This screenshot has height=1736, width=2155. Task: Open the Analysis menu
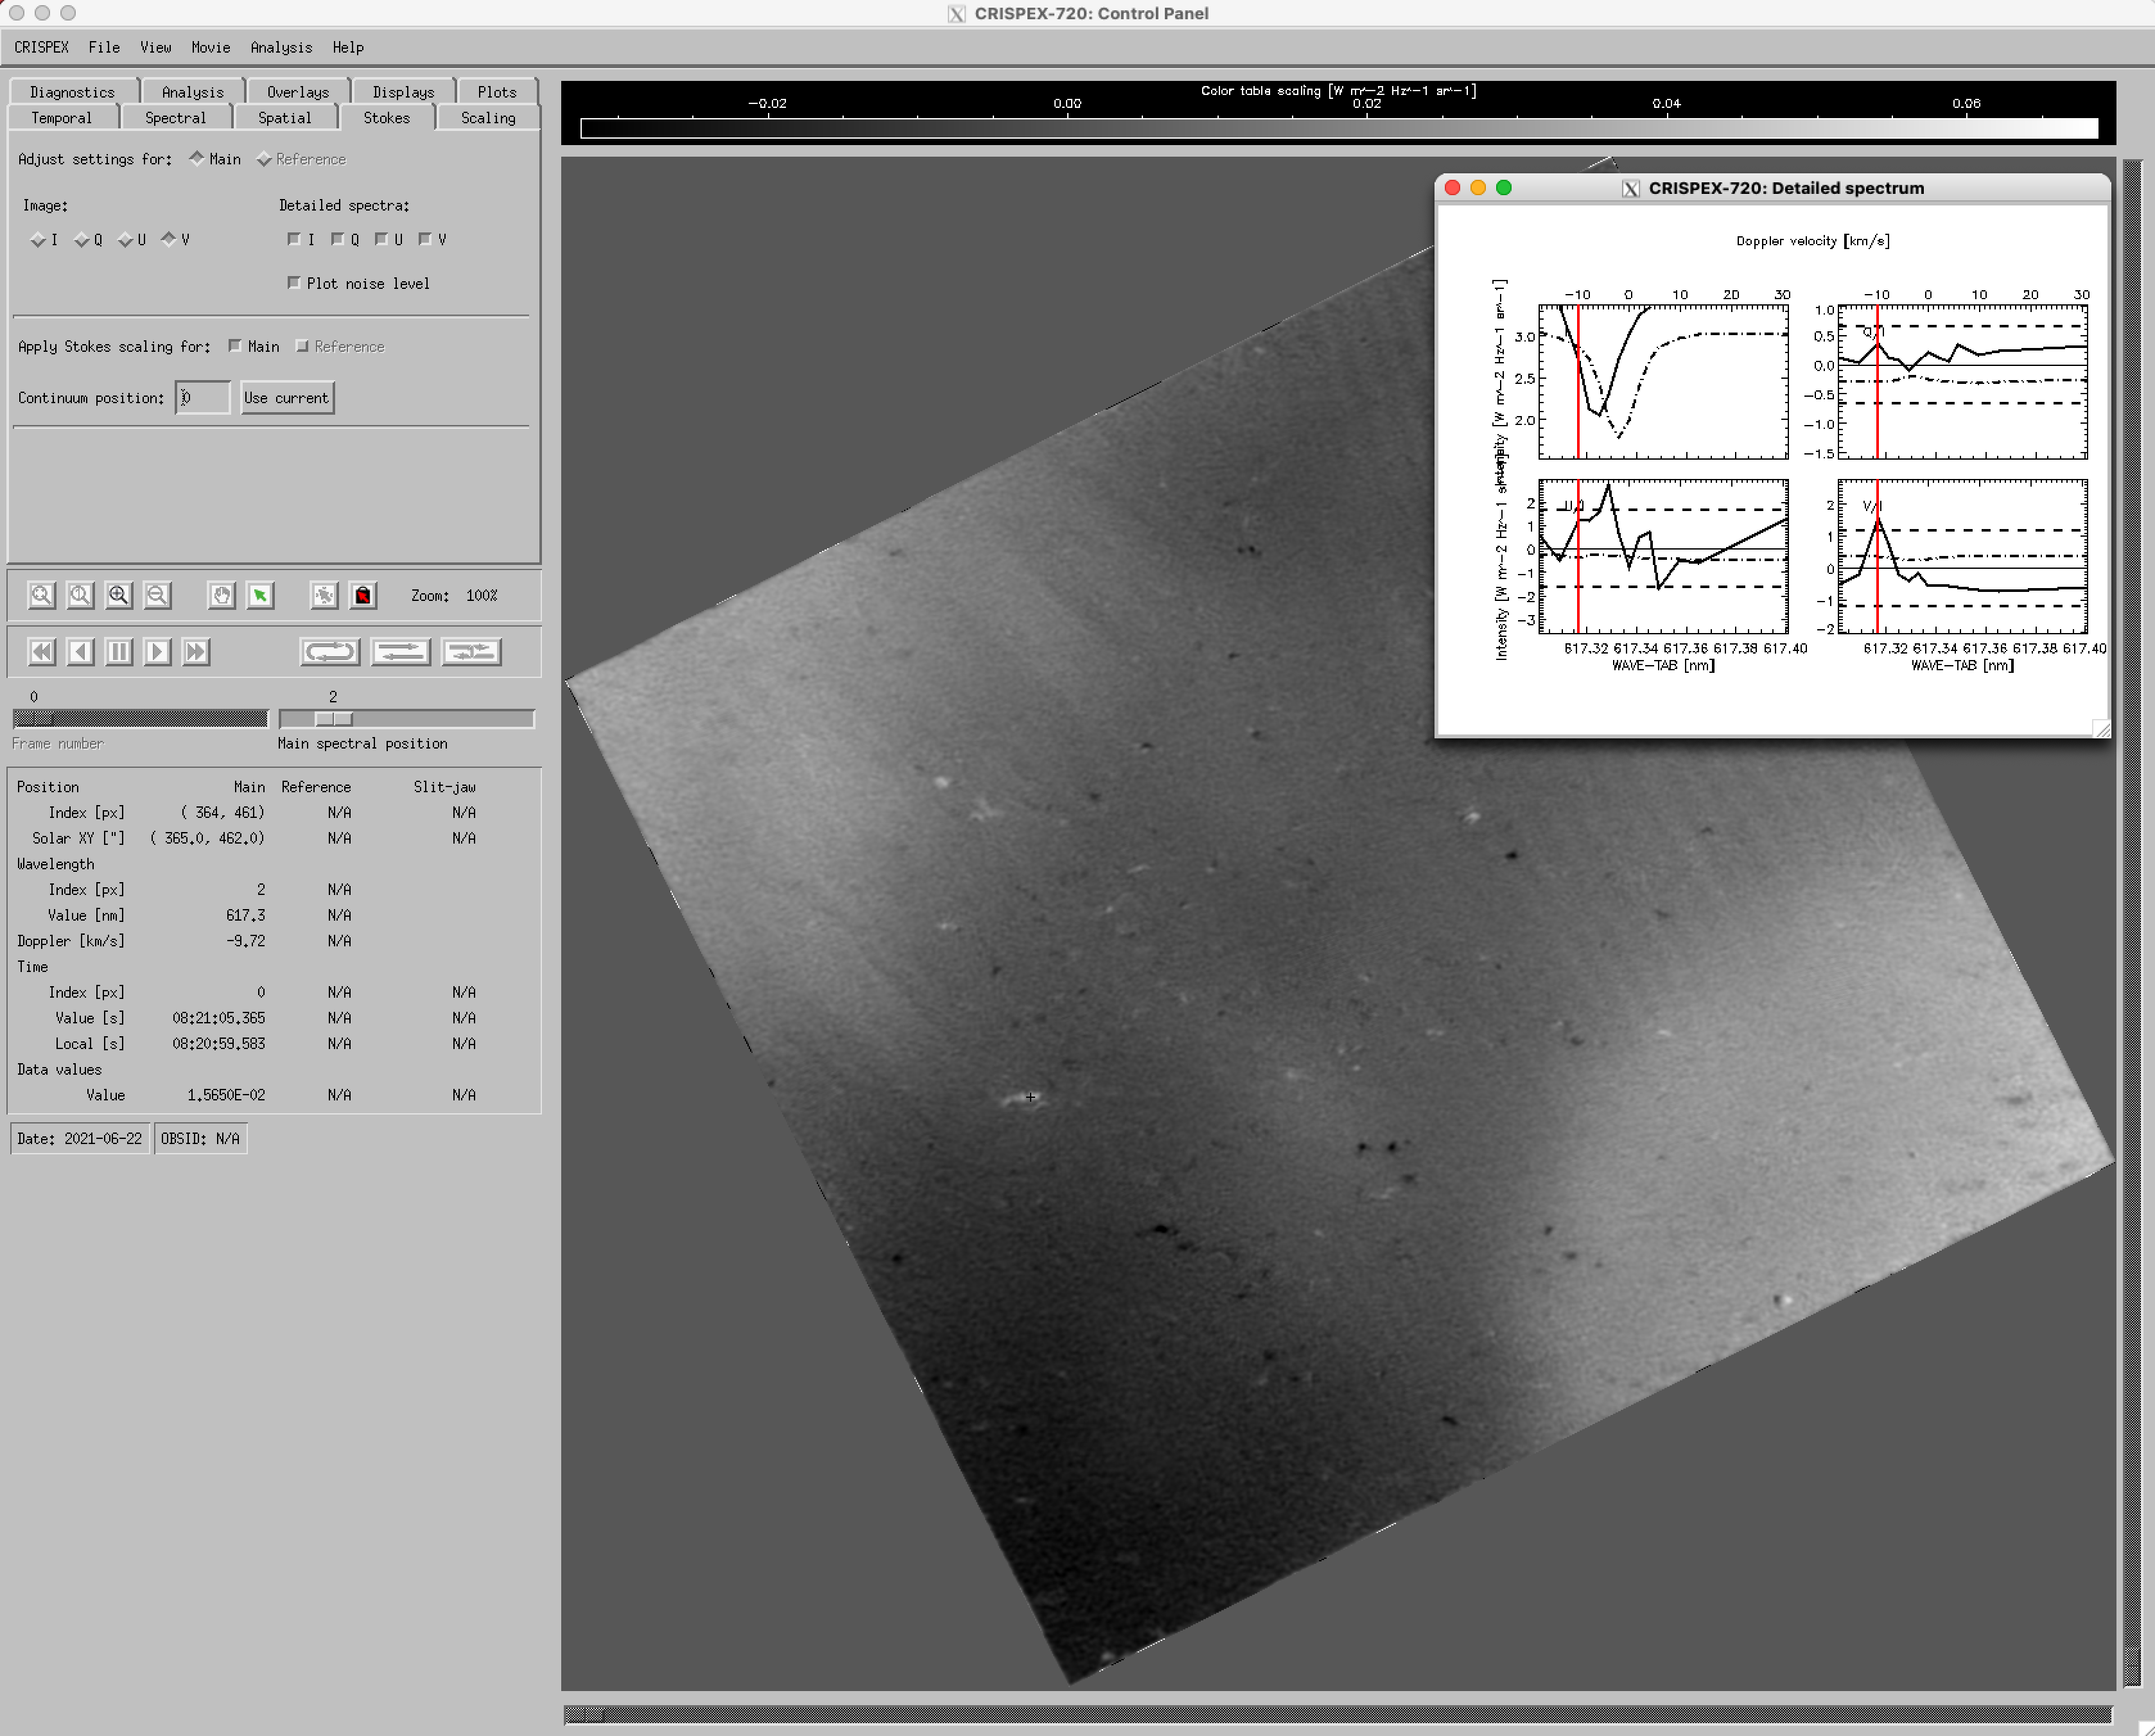click(x=281, y=47)
